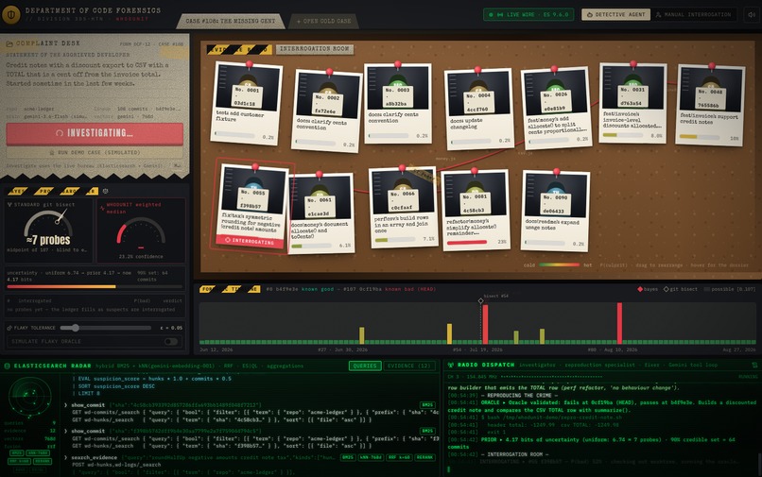Click the git bisect fork icon
762x477 pixels.
click(9, 205)
